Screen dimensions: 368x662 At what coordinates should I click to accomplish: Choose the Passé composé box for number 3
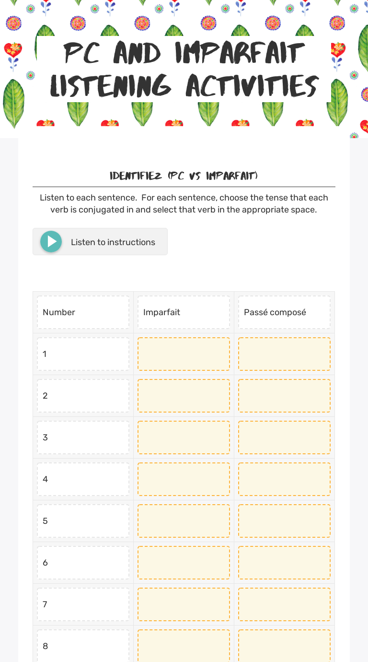click(x=284, y=437)
